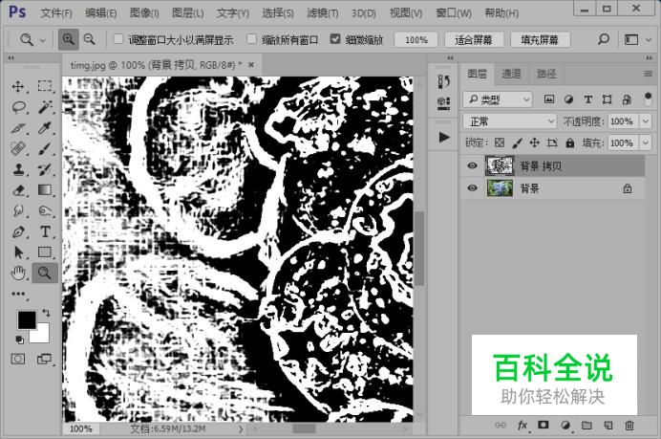Open the opacity dropdown arrow

[646, 121]
